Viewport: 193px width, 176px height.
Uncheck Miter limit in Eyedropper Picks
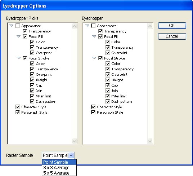click(x=32, y=96)
